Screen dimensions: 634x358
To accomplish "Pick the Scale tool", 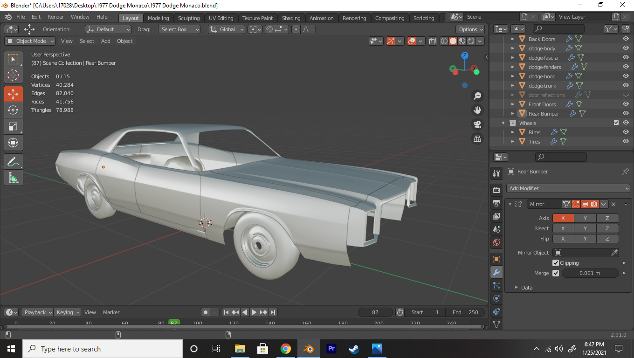I will tap(14, 126).
